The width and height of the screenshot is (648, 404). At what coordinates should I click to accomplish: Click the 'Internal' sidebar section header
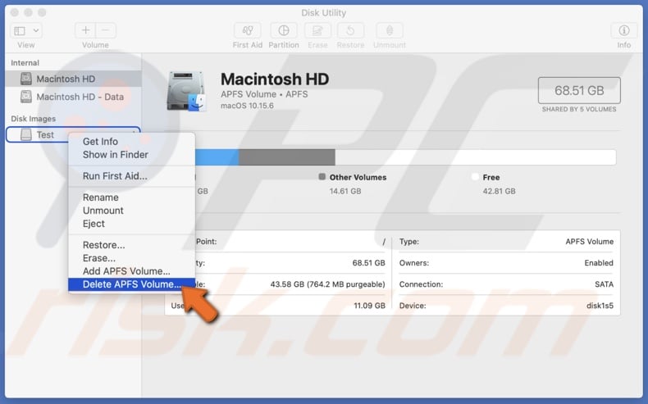[x=25, y=63]
